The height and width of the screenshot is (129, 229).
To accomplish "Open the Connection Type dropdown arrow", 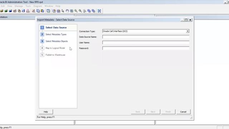I will [187, 31].
